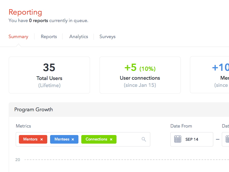Go to the Analytics tab
This screenshot has height=172, width=229.
(x=79, y=37)
